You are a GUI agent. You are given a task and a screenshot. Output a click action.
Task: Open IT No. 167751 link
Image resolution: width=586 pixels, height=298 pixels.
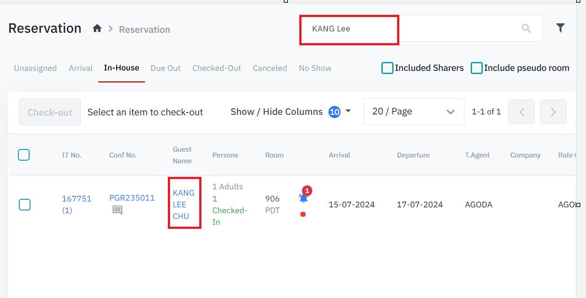(76, 199)
